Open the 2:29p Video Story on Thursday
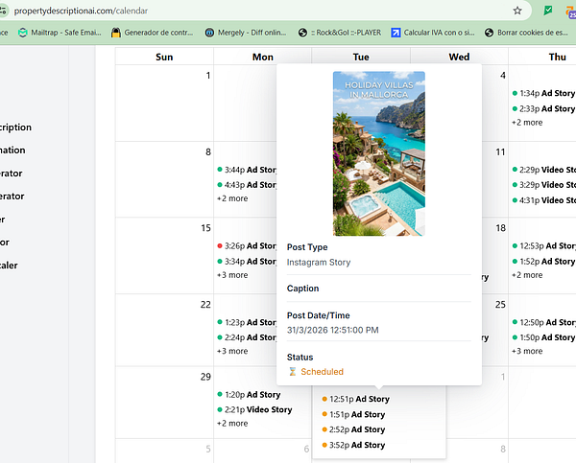The height and width of the screenshot is (463, 576). (544, 170)
